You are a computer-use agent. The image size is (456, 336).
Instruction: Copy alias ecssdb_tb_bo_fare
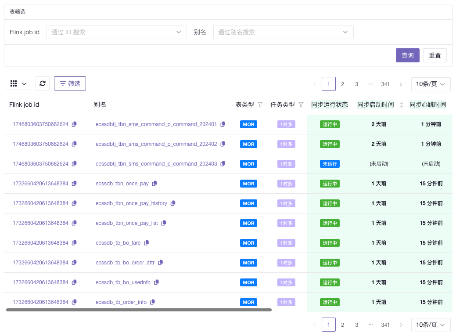tap(147, 243)
